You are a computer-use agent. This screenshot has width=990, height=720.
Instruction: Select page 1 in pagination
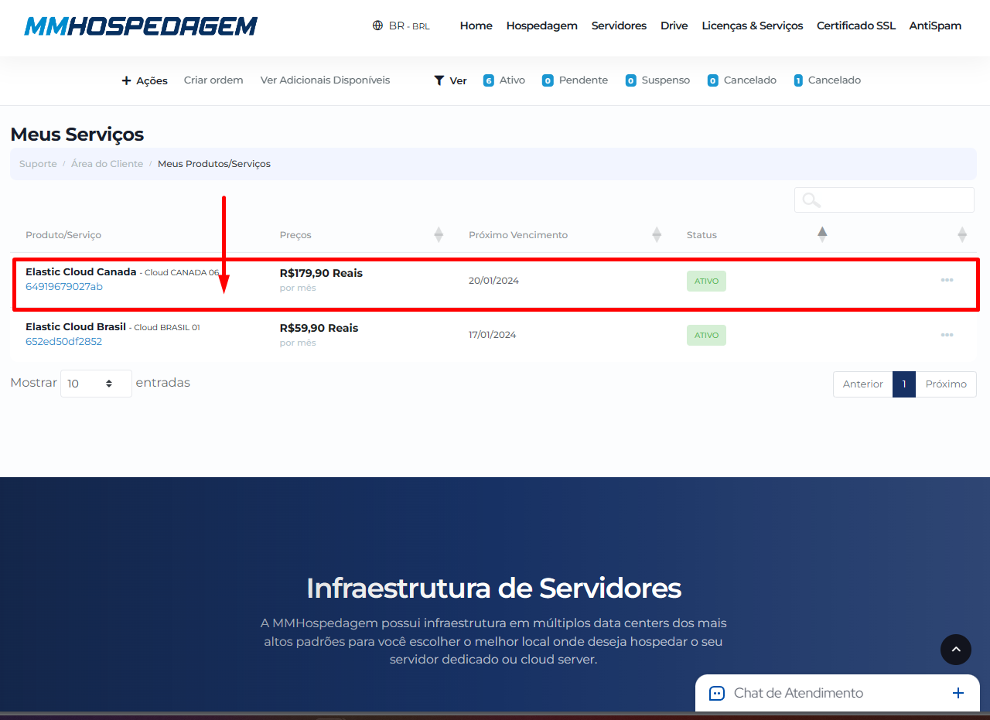click(x=904, y=384)
